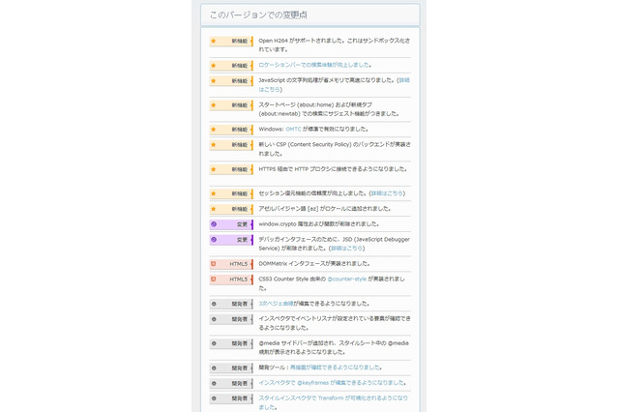
Task: Click the star icon beside the セッション復元機能 entry
Action: click(x=213, y=193)
